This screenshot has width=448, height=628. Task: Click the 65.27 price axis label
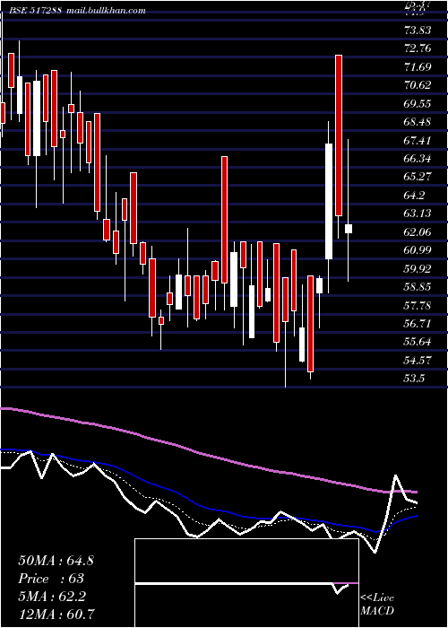(418, 177)
